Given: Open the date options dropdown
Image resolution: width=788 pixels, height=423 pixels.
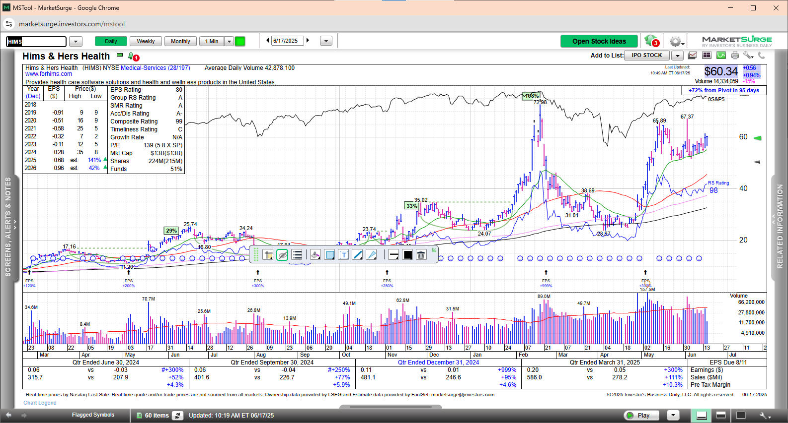Looking at the screenshot, I should pos(326,41).
